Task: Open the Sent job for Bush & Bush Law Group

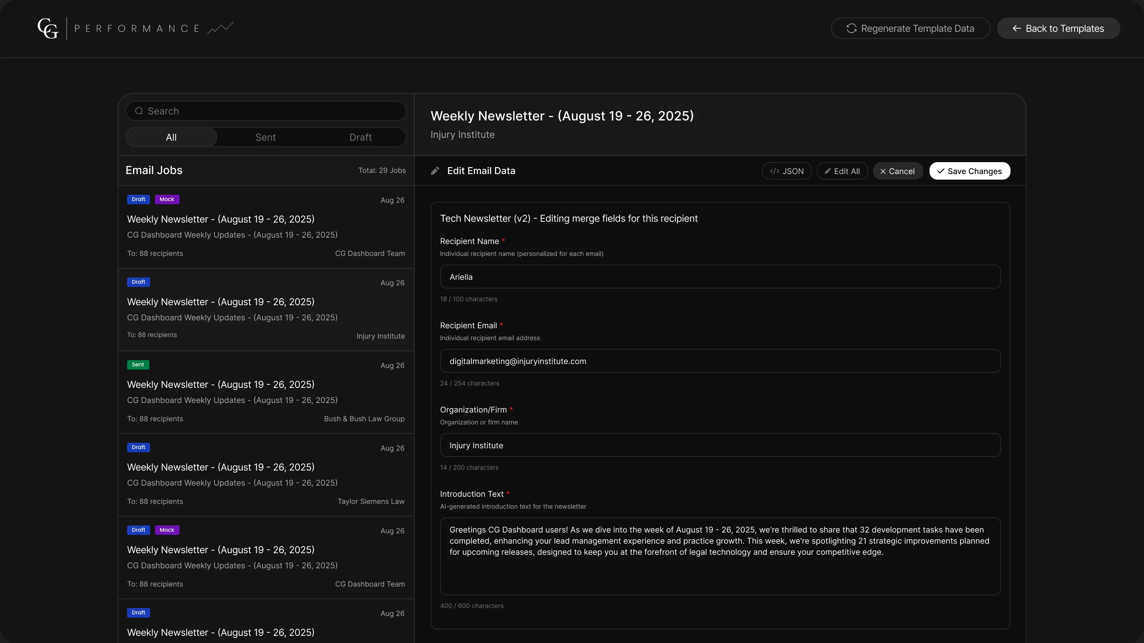Action: click(x=266, y=392)
